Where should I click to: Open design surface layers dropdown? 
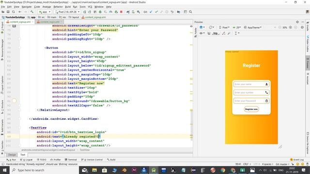[202, 28]
